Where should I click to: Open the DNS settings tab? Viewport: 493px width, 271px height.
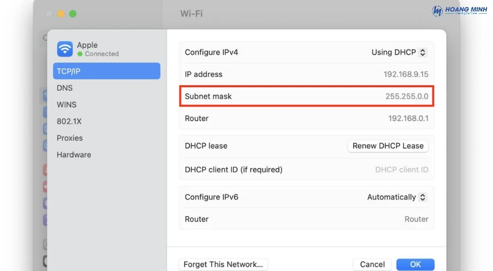(65, 88)
